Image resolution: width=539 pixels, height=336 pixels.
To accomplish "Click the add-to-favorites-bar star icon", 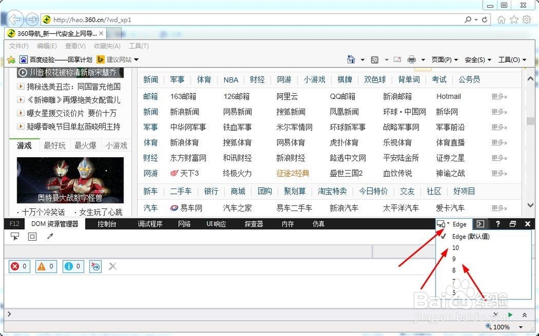I will pyautogui.click(x=11, y=60).
